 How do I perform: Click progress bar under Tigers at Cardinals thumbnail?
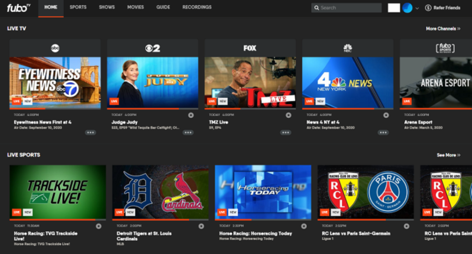point(160,220)
